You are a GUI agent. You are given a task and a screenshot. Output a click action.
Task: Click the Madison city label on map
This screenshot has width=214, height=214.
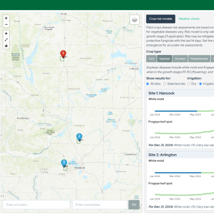pyautogui.click(x=80, y=168)
